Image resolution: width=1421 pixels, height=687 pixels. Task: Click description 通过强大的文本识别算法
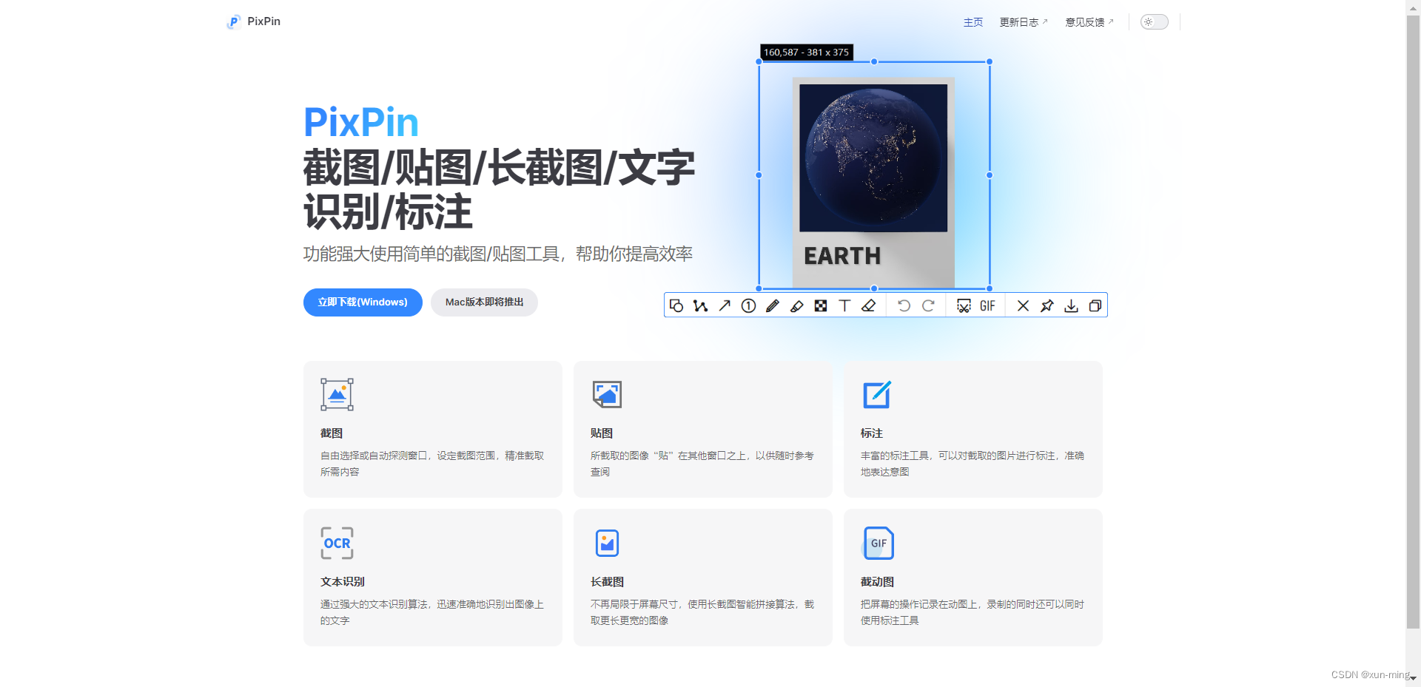pyautogui.click(x=432, y=612)
